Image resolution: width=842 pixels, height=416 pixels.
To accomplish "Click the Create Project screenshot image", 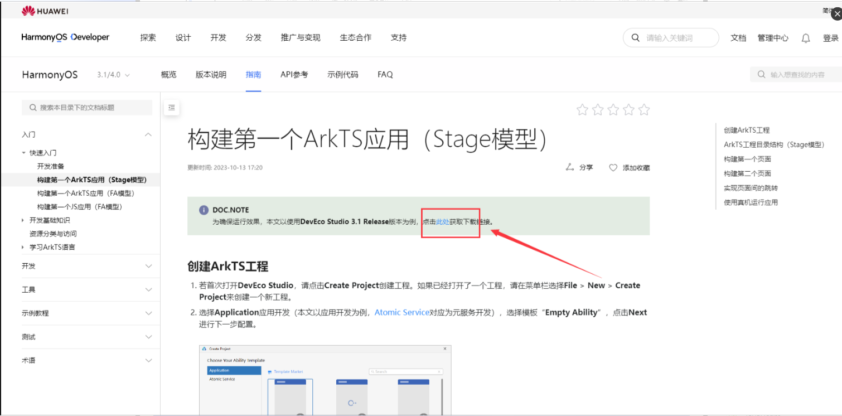I will 325,380.
